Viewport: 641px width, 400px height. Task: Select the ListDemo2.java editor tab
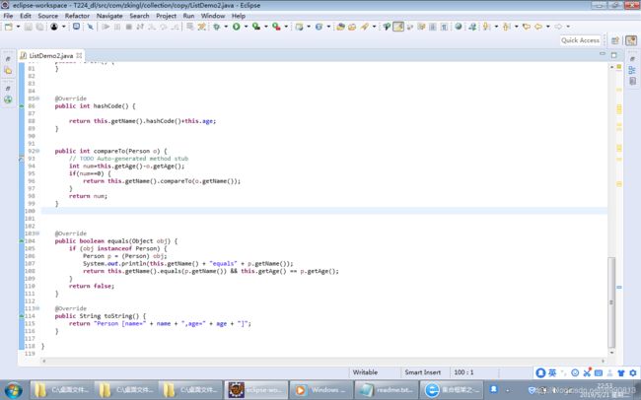(50, 55)
